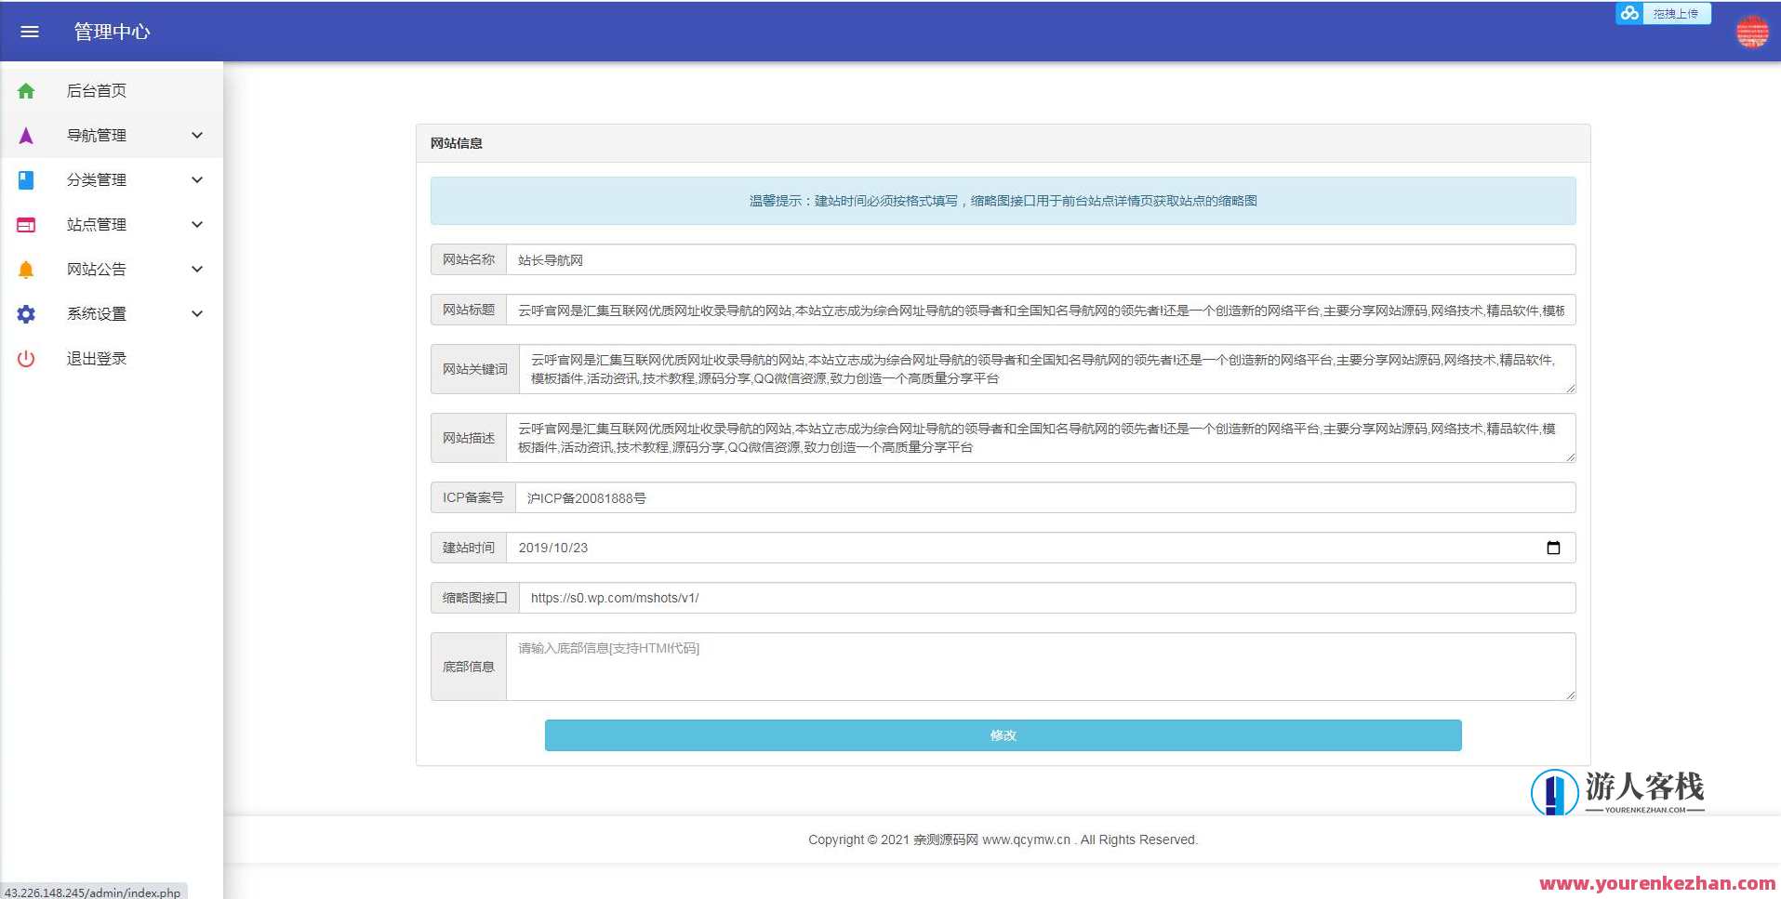Screen dimensions: 1781x899
Task: Open 网站公告 from the sidebar menu
Action: (96, 269)
